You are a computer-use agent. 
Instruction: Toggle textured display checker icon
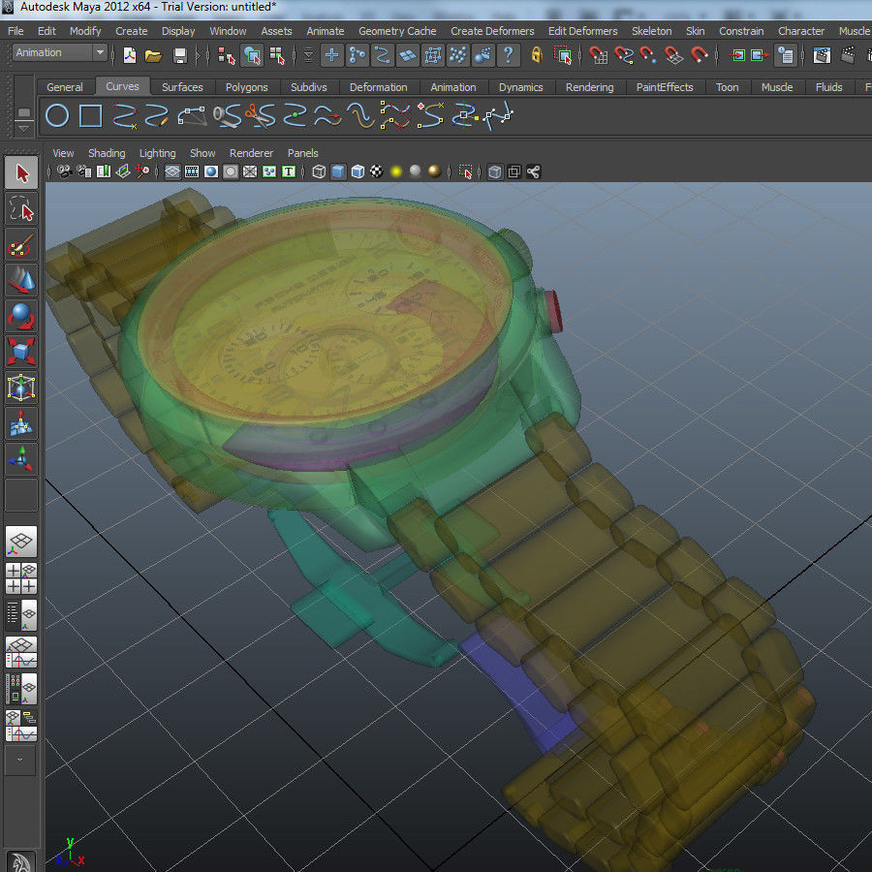coord(377,171)
